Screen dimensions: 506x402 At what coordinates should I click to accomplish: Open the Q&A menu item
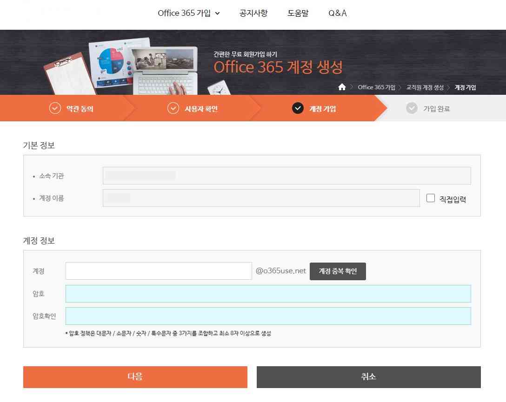[x=338, y=13]
